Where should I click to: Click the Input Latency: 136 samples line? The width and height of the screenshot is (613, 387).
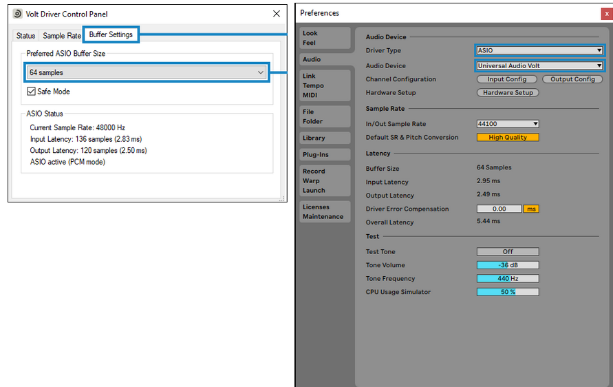point(86,139)
